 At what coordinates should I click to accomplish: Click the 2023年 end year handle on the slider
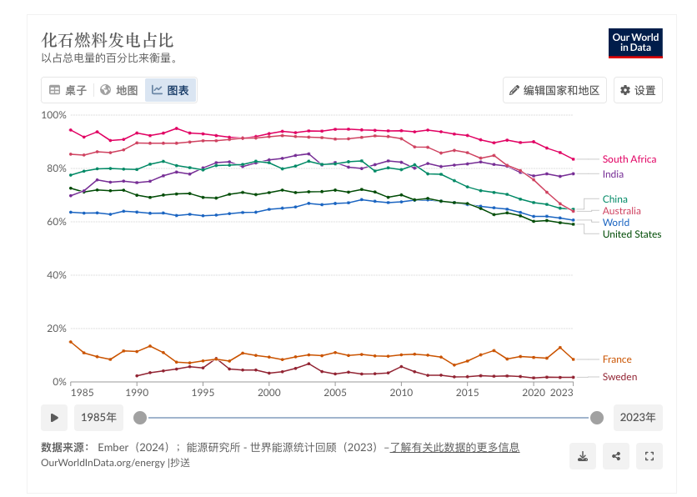(596, 417)
